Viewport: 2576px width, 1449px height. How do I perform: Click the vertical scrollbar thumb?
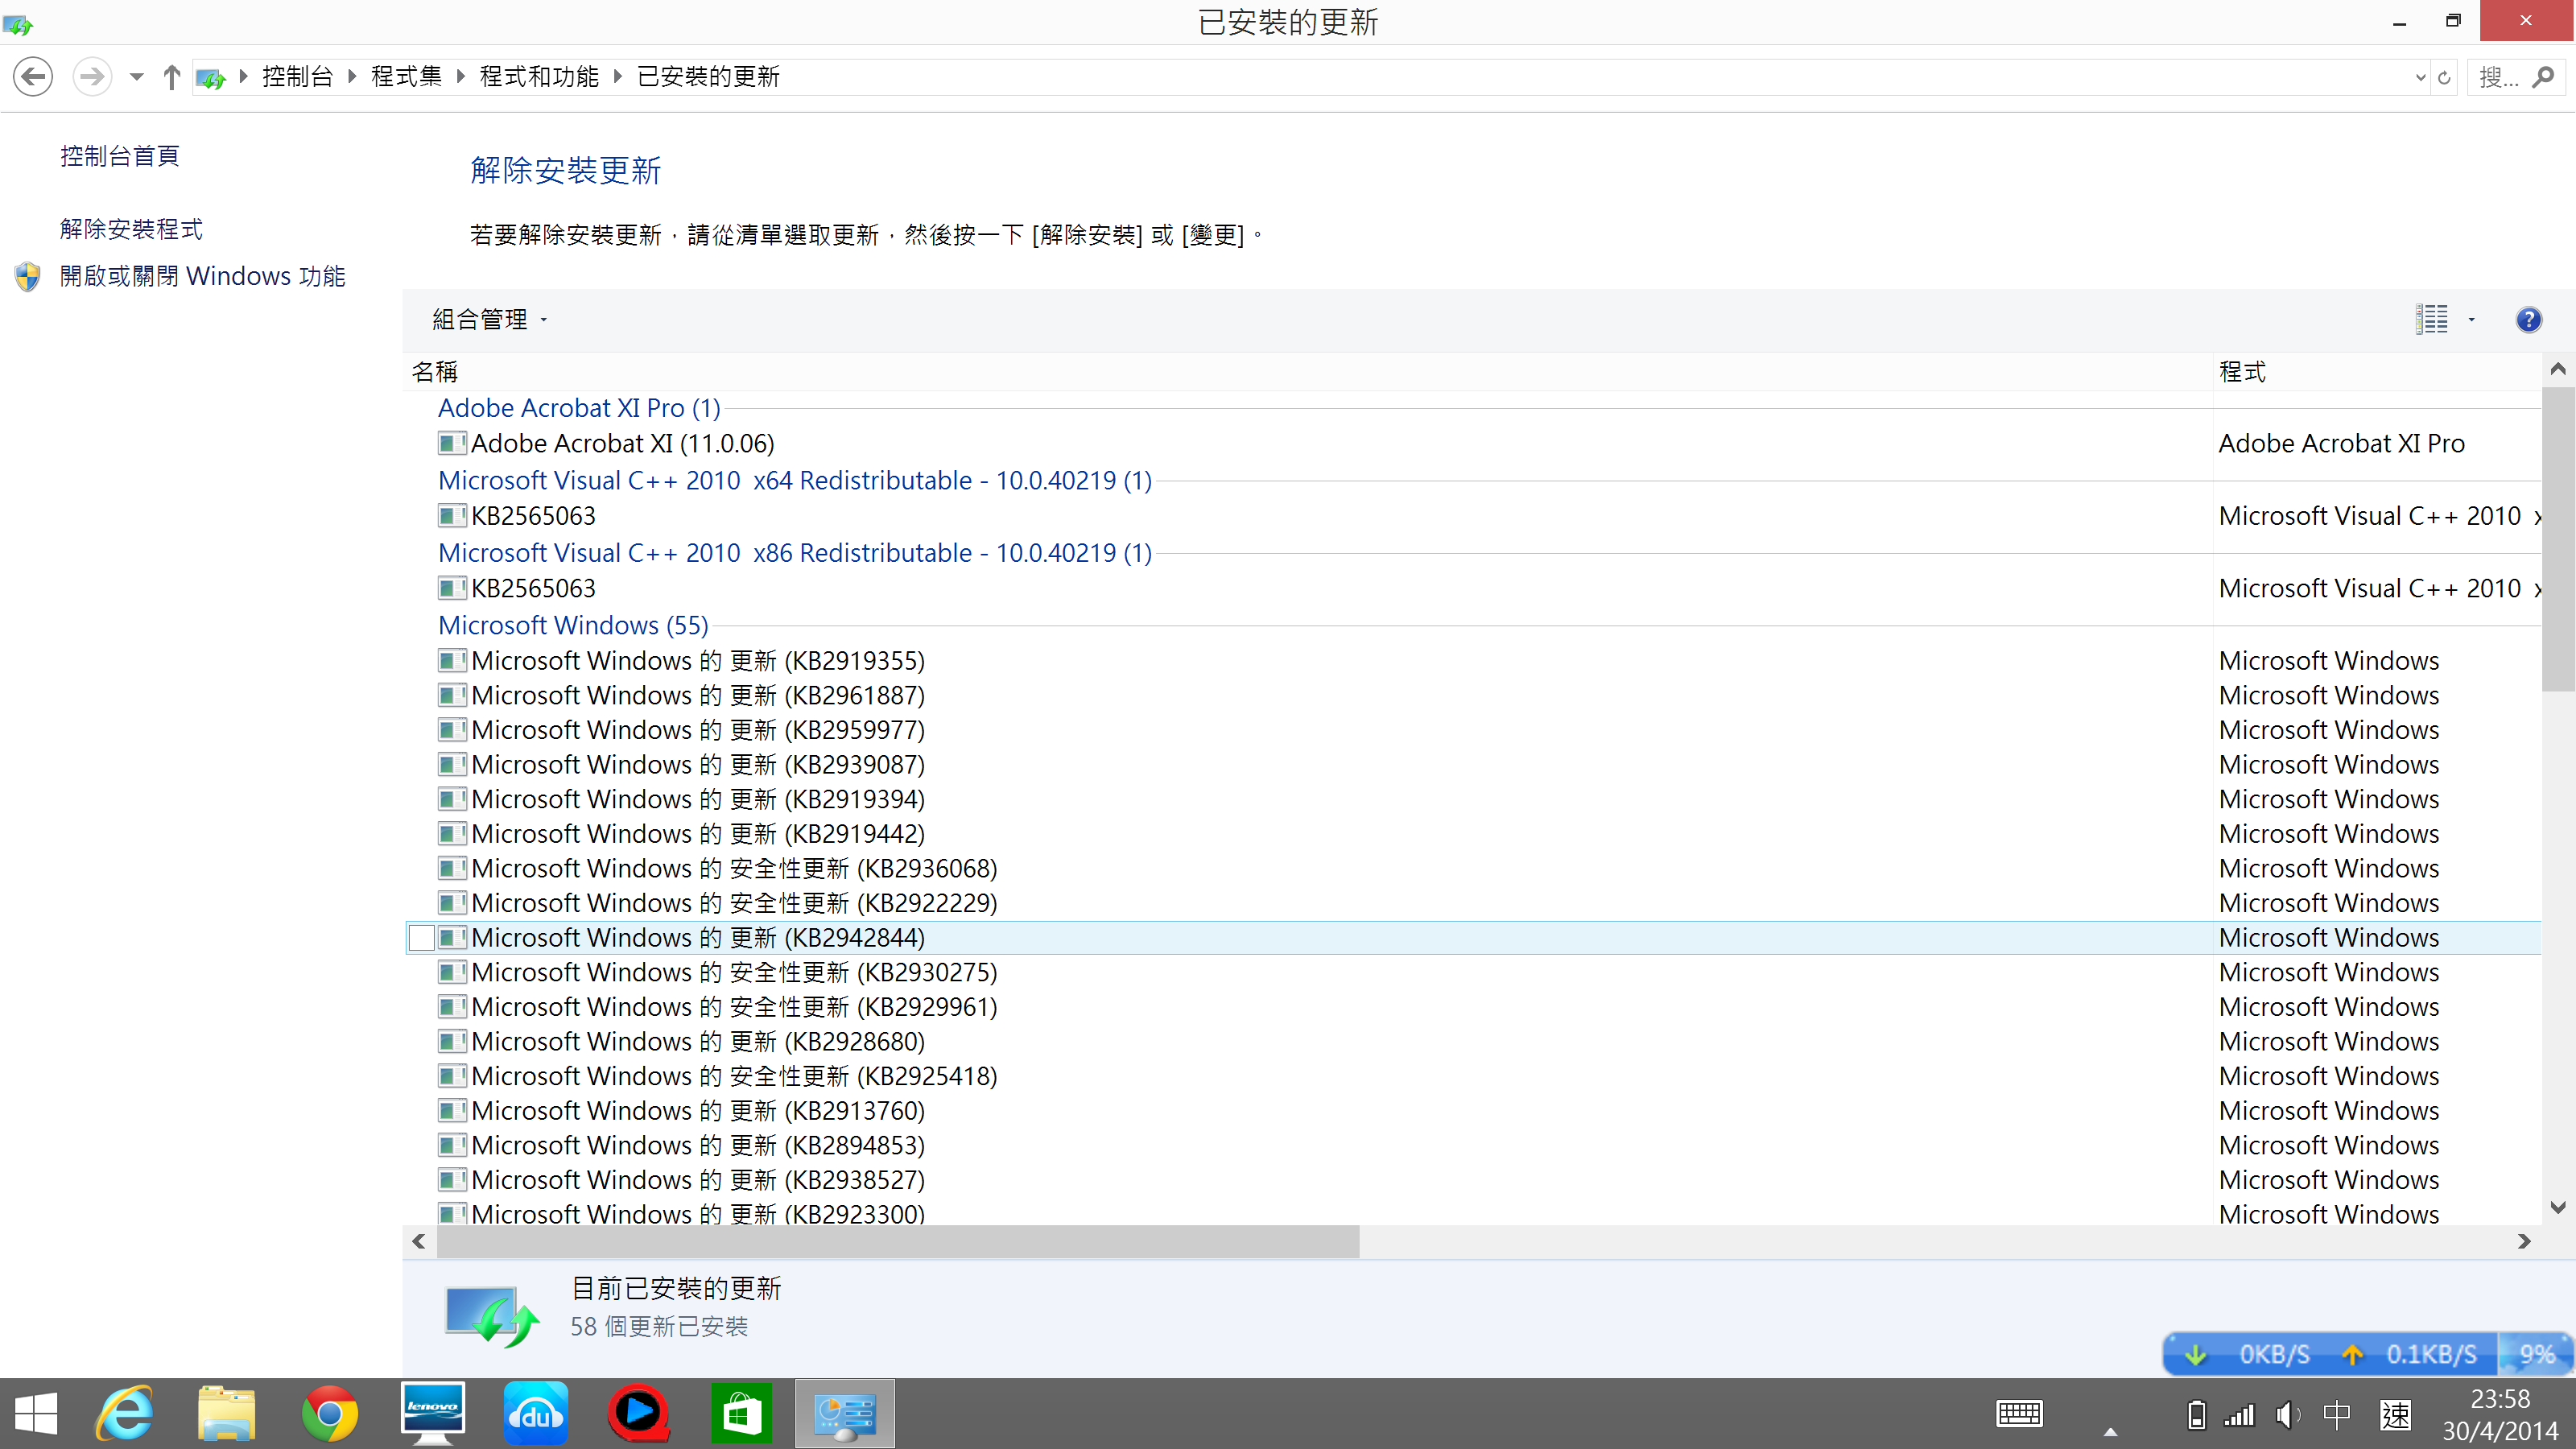coord(2558,539)
